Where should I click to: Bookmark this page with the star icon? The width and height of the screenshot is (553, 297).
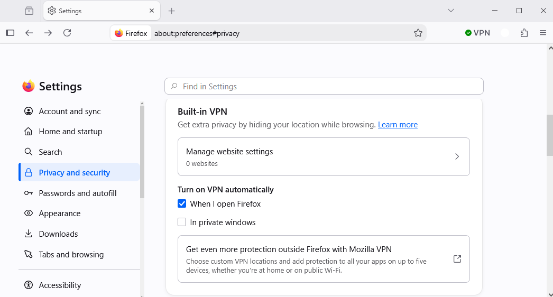point(418,33)
